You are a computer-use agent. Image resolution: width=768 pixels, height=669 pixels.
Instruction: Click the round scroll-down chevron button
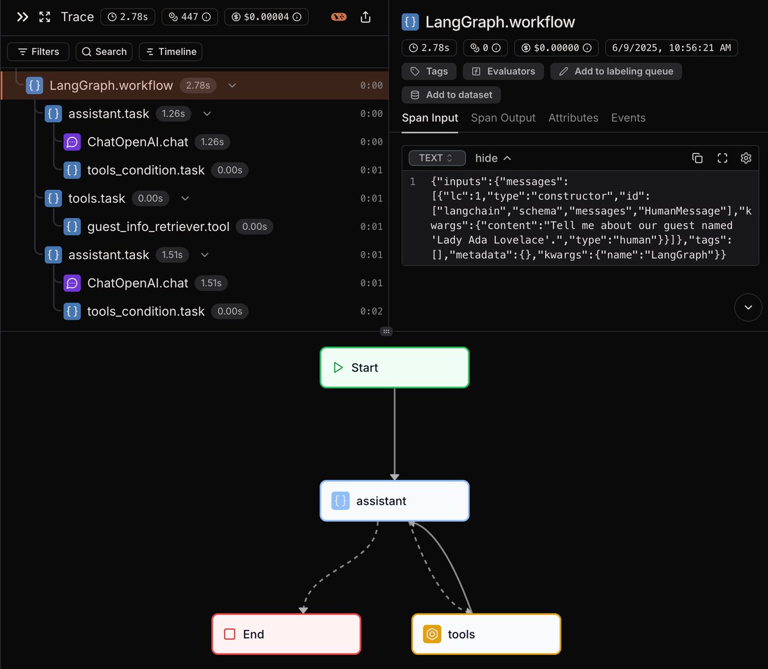[x=748, y=308]
